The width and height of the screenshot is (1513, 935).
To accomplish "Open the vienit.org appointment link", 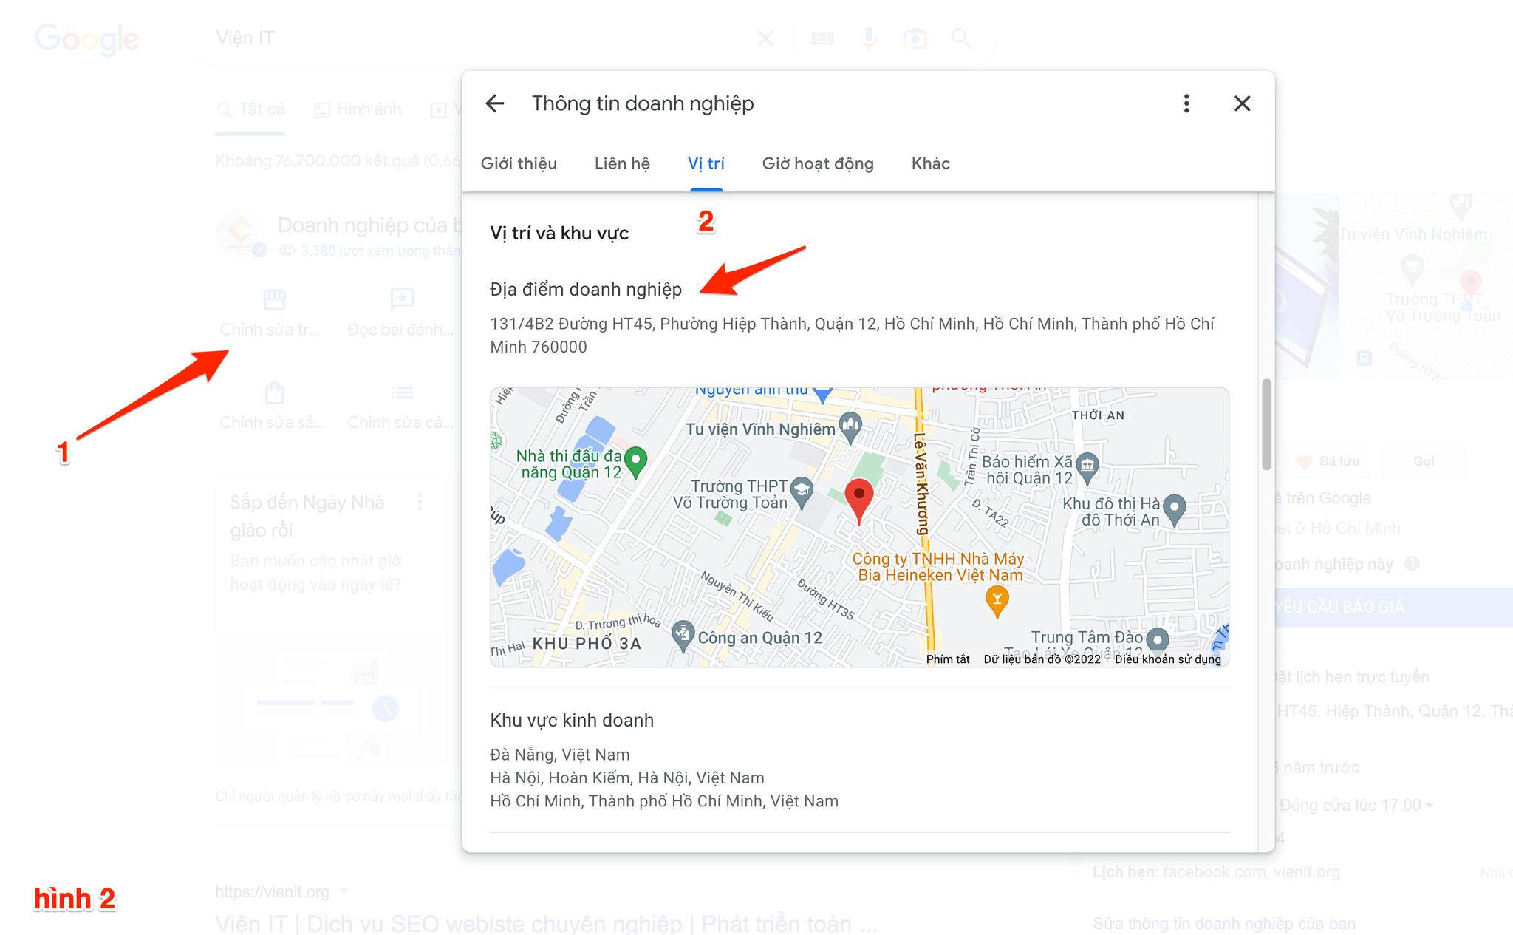I will click(x=1306, y=872).
